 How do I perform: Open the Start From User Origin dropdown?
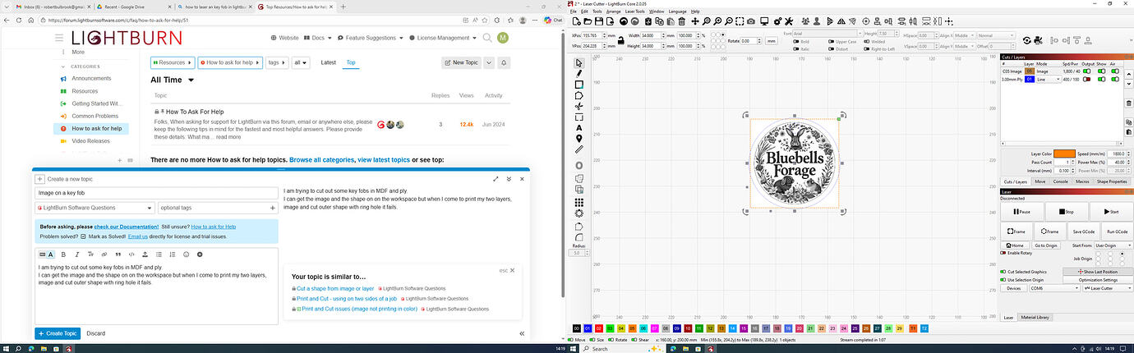coord(1113,245)
